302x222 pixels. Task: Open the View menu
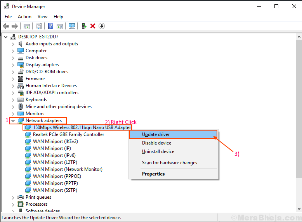(x=42, y=17)
